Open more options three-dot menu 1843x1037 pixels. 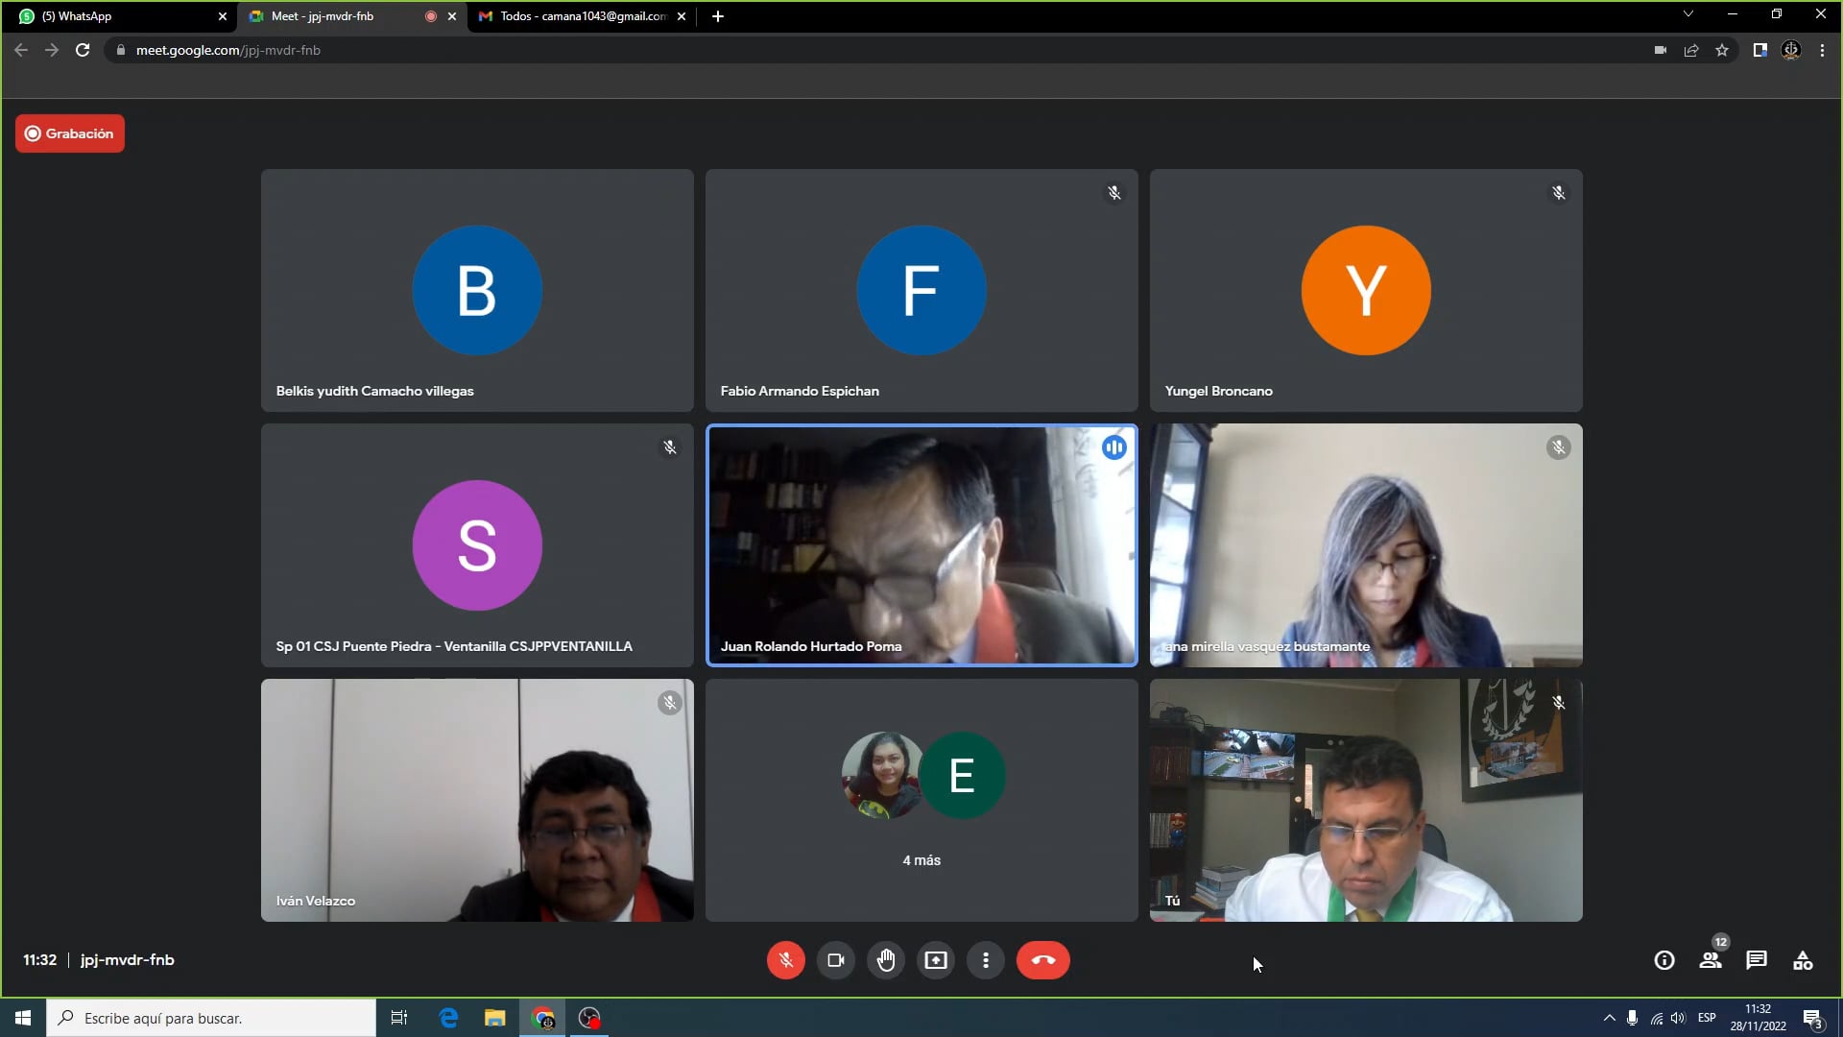click(986, 960)
